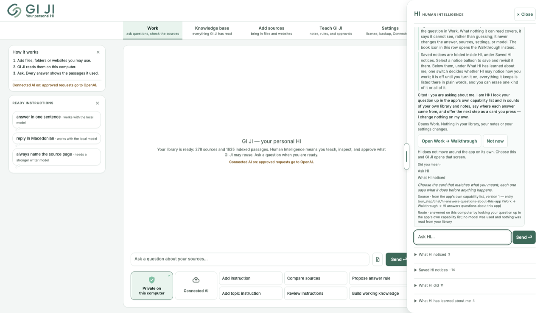The height and width of the screenshot is (313, 543).
Task: Click the 'Ask. Every answer shows the passages' step
Action: pos(56,73)
